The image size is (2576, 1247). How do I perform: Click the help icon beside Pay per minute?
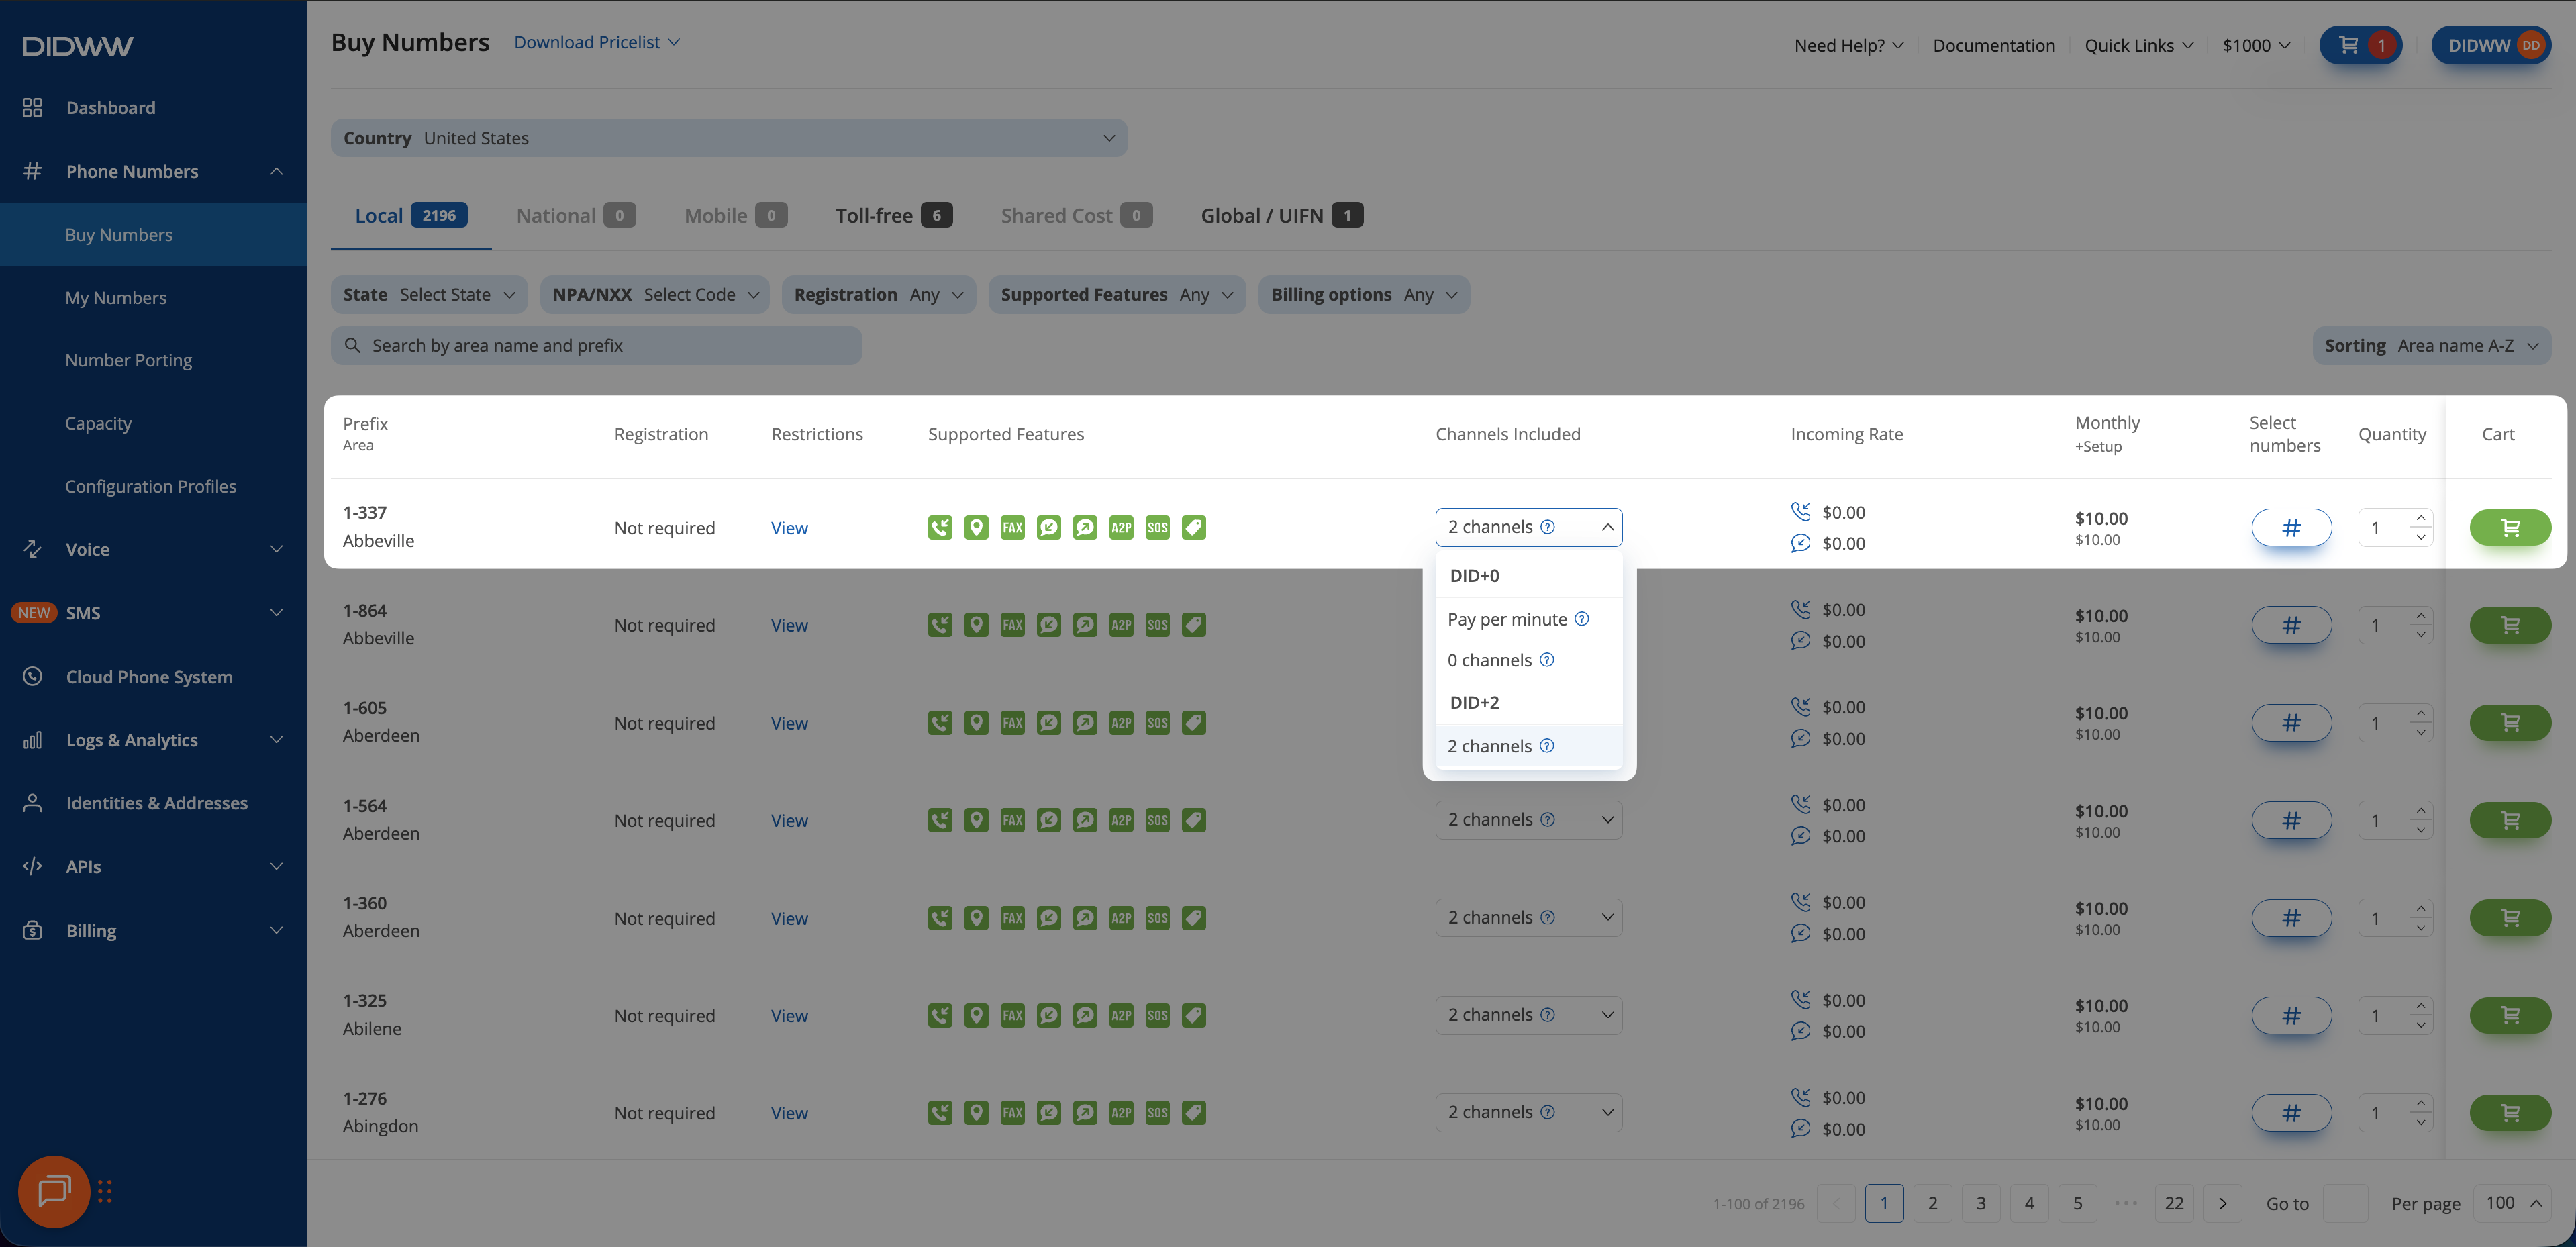pos(1581,619)
